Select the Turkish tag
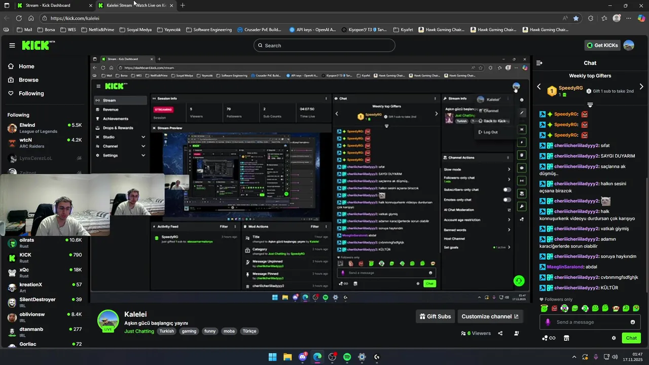This screenshot has width=649, height=365. tap(166, 331)
